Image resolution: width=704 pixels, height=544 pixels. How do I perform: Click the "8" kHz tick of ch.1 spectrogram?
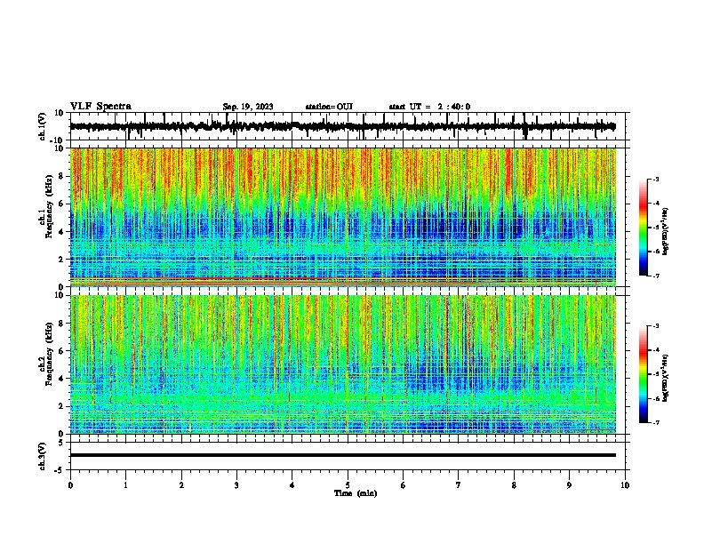[x=61, y=176]
